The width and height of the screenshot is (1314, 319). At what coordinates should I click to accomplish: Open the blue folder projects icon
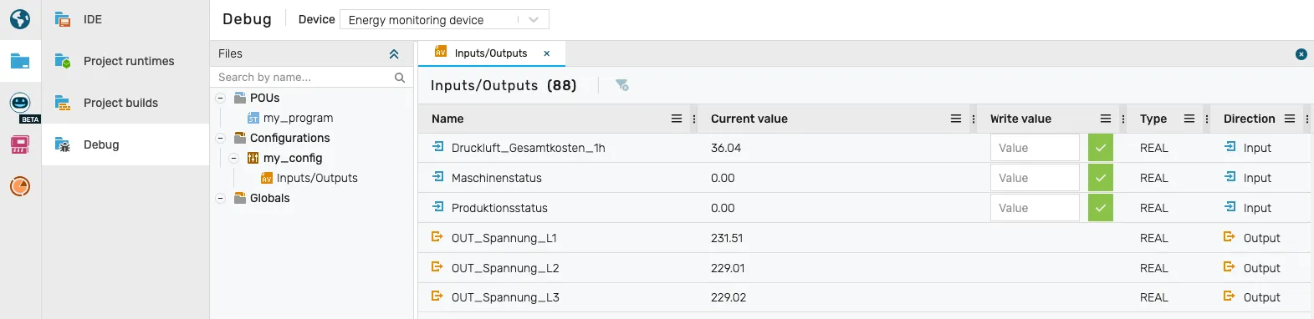(x=20, y=61)
